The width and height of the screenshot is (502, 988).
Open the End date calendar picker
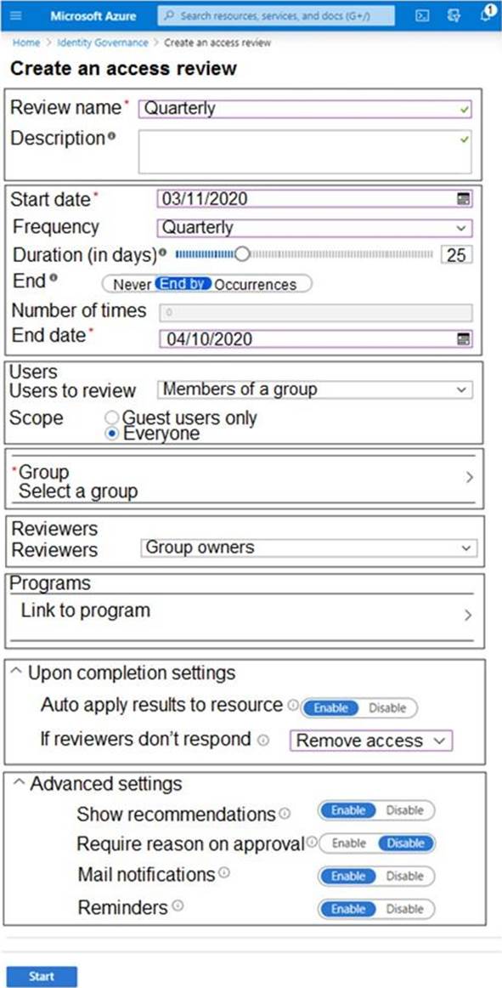pos(463,339)
